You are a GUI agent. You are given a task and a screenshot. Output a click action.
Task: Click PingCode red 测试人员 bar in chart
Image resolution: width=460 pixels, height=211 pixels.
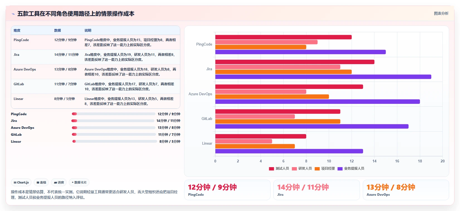(283, 37)
